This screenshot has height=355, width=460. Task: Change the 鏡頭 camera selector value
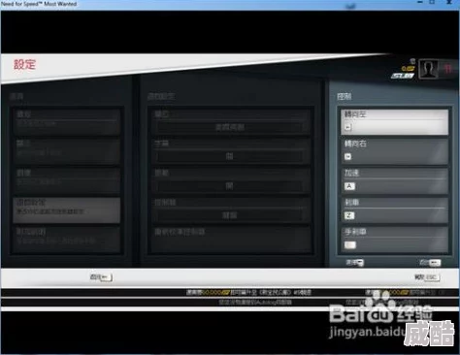(x=229, y=127)
